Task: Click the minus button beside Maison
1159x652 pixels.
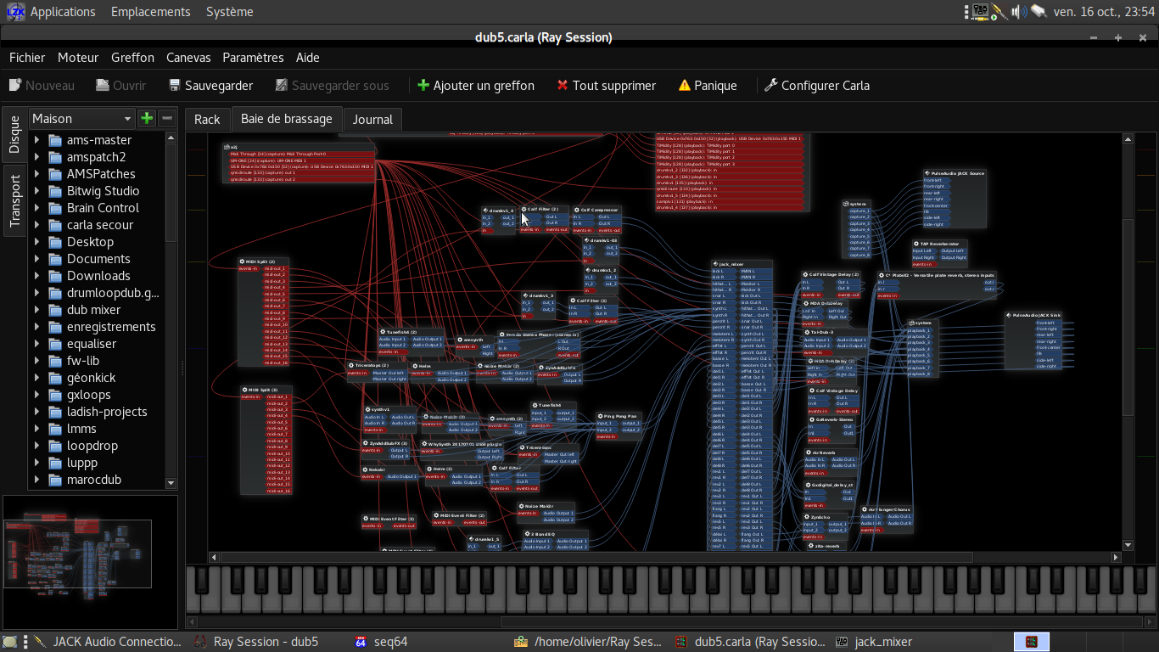Action: (167, 119)
